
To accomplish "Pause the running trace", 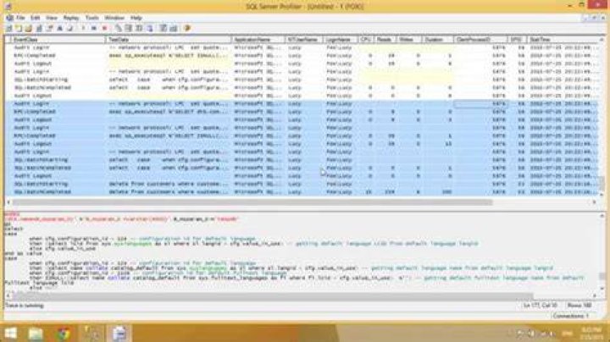I will (94, 29).
